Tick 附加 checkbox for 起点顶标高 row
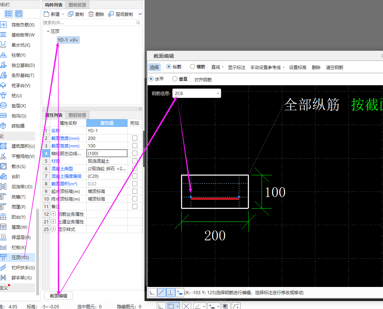 (134, 191)
